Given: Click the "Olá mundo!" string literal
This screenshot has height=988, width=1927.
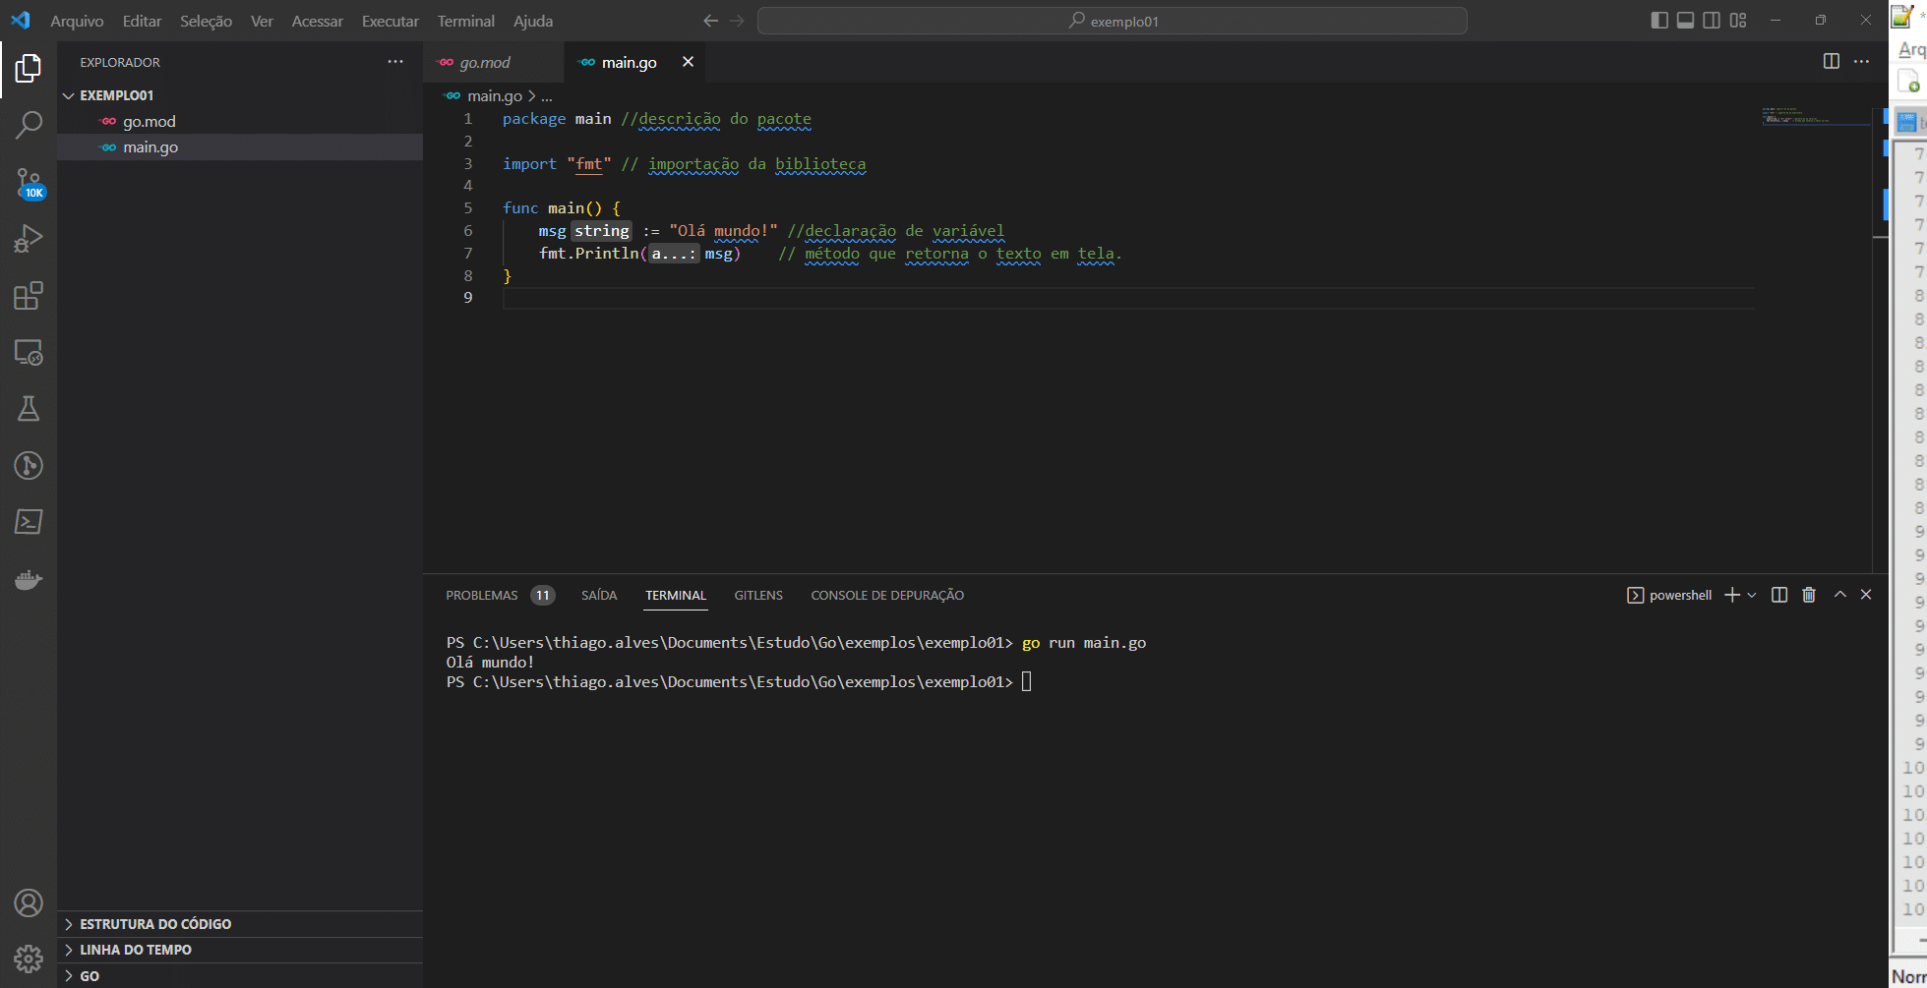Looking at the screenshot, I should 724,230.
